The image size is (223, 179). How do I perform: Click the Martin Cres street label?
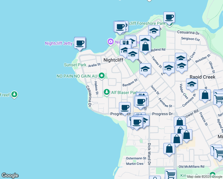pos(135,164)
